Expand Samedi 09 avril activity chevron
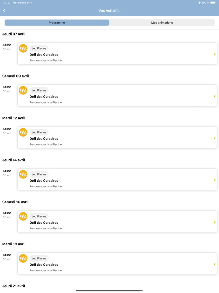The height and width of the screenshot is (293, 219). click(x=214, y=96)
